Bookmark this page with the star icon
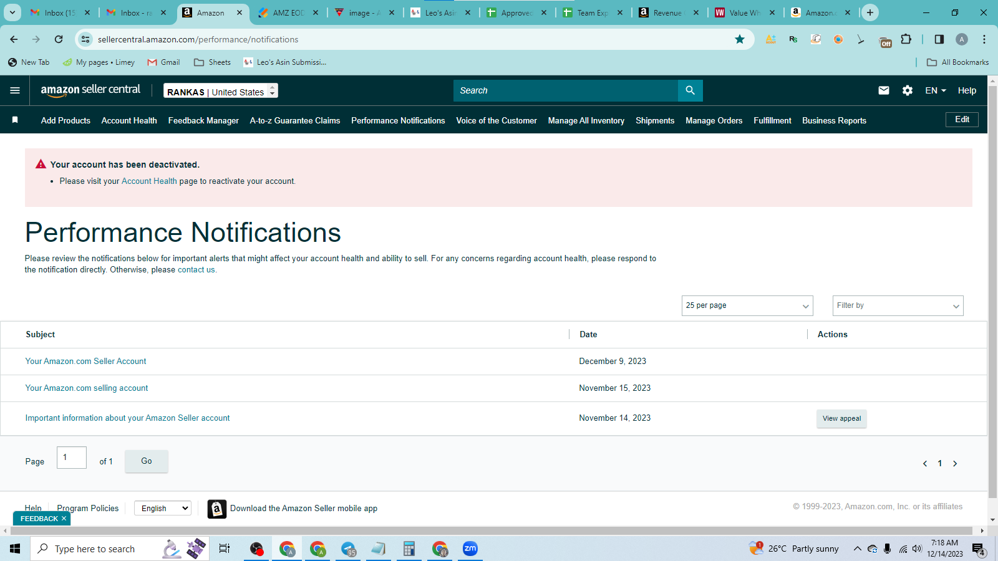 [x=740, y=39]
